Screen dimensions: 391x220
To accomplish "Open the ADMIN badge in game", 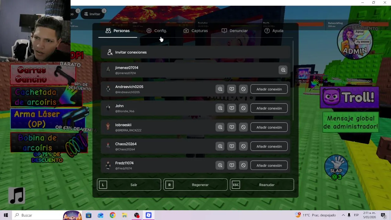I will tap(355, 41).
